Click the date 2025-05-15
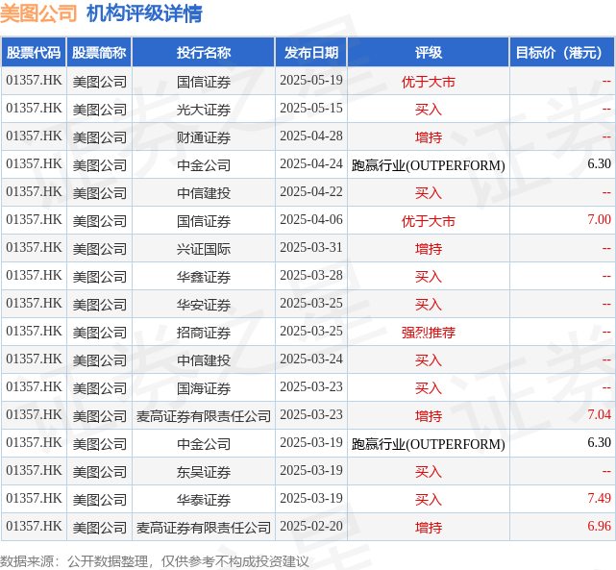616x570 pixels. (x=311, y=109)
